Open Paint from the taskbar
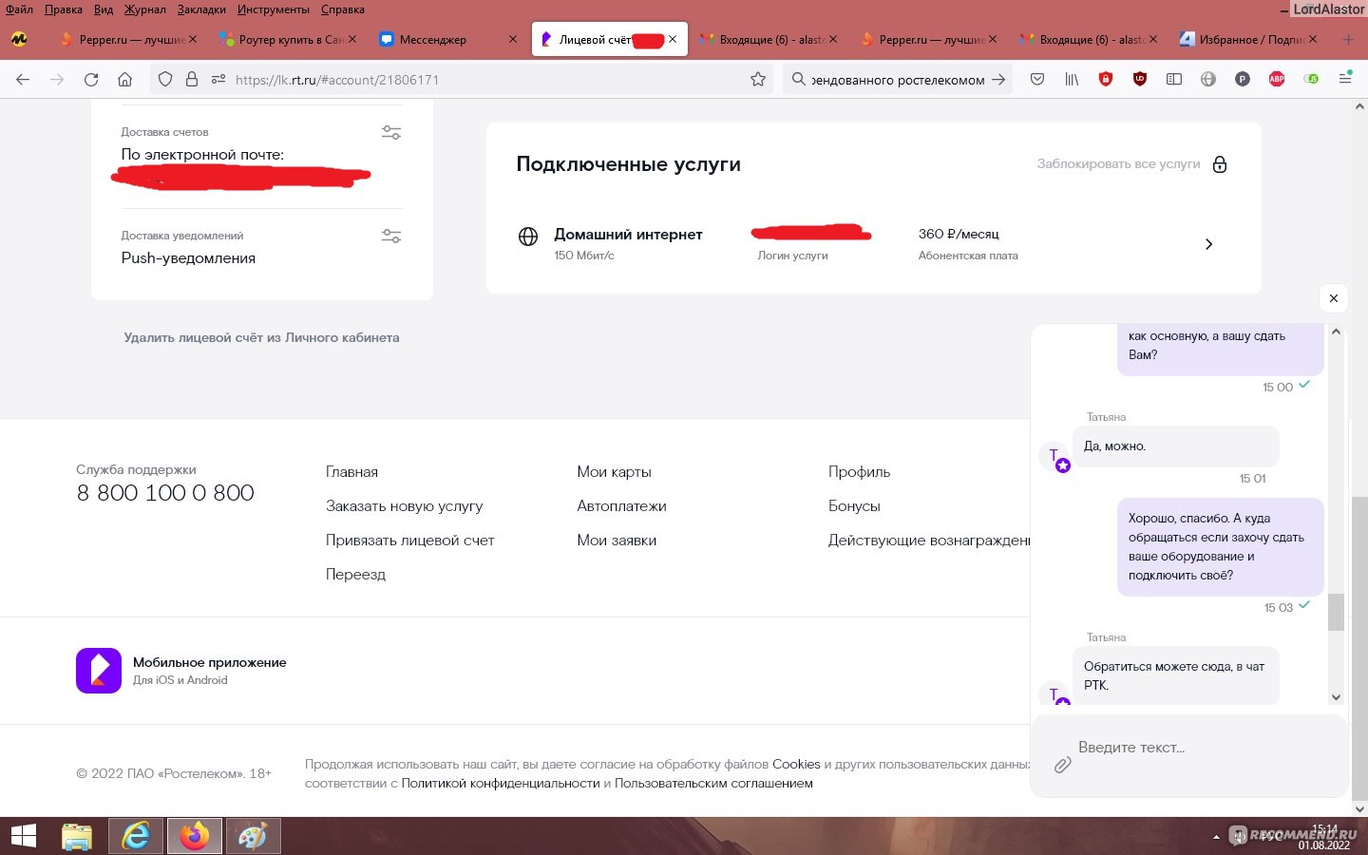Screen dimensions: 1368x855 pyautogui.click(x=252, y=836)
